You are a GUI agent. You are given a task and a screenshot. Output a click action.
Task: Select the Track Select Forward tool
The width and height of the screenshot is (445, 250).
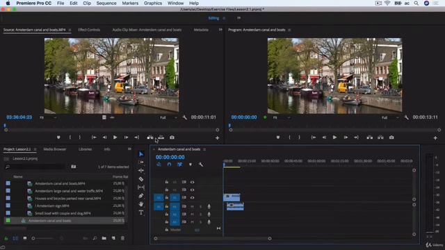point(141,162)
